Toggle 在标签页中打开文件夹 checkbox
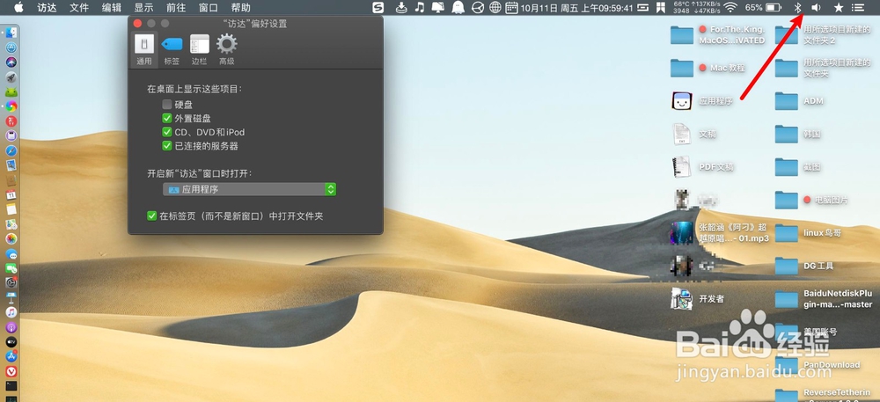Viewport: 880px width, 402px height. coord(151,216)
